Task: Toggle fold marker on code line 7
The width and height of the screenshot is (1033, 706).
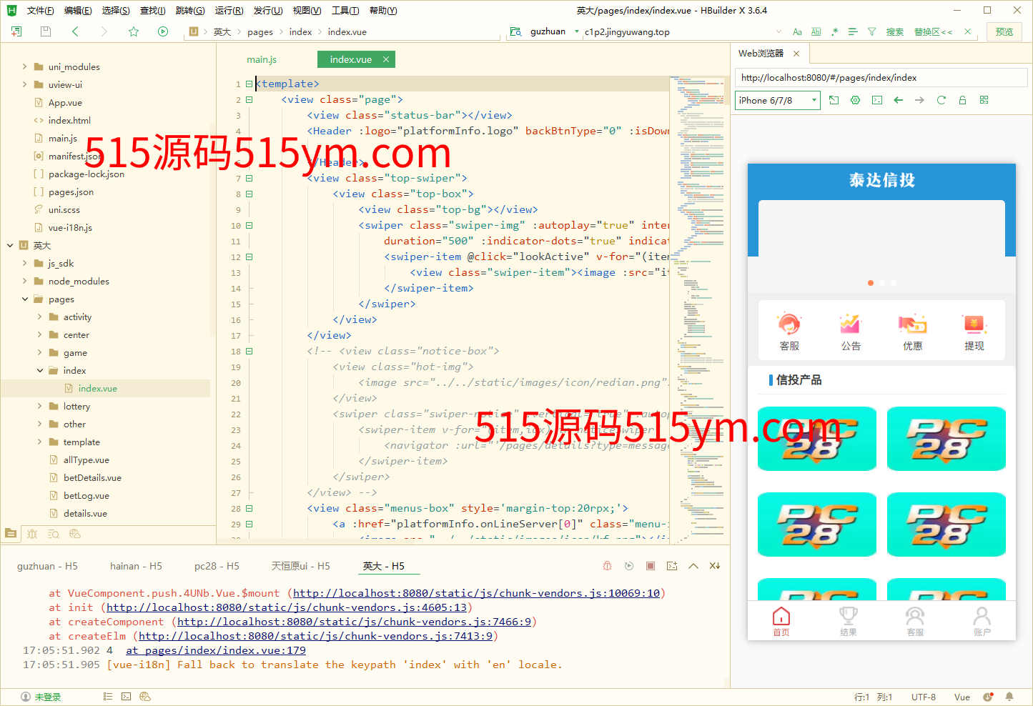Action: [249, 179]
